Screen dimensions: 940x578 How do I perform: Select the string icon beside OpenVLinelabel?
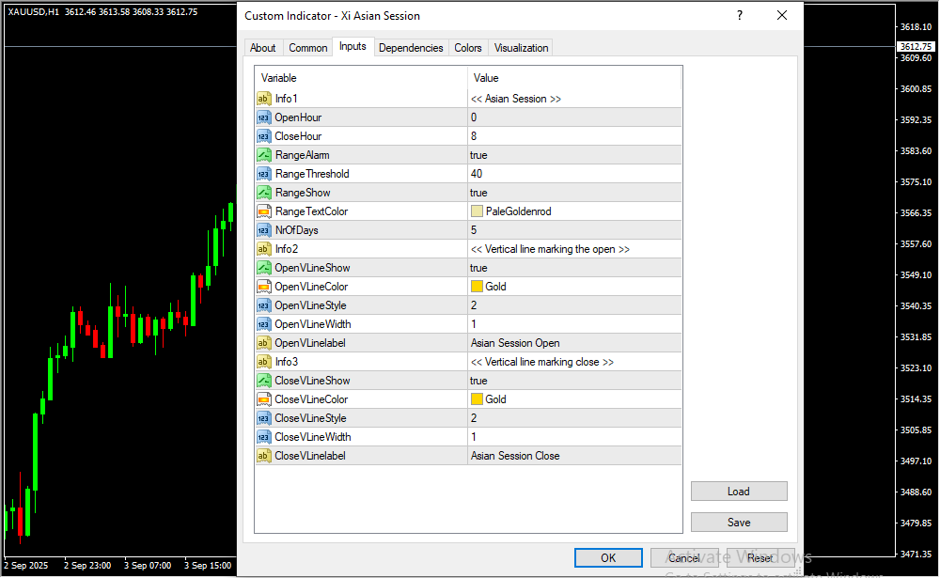point(264,343)
